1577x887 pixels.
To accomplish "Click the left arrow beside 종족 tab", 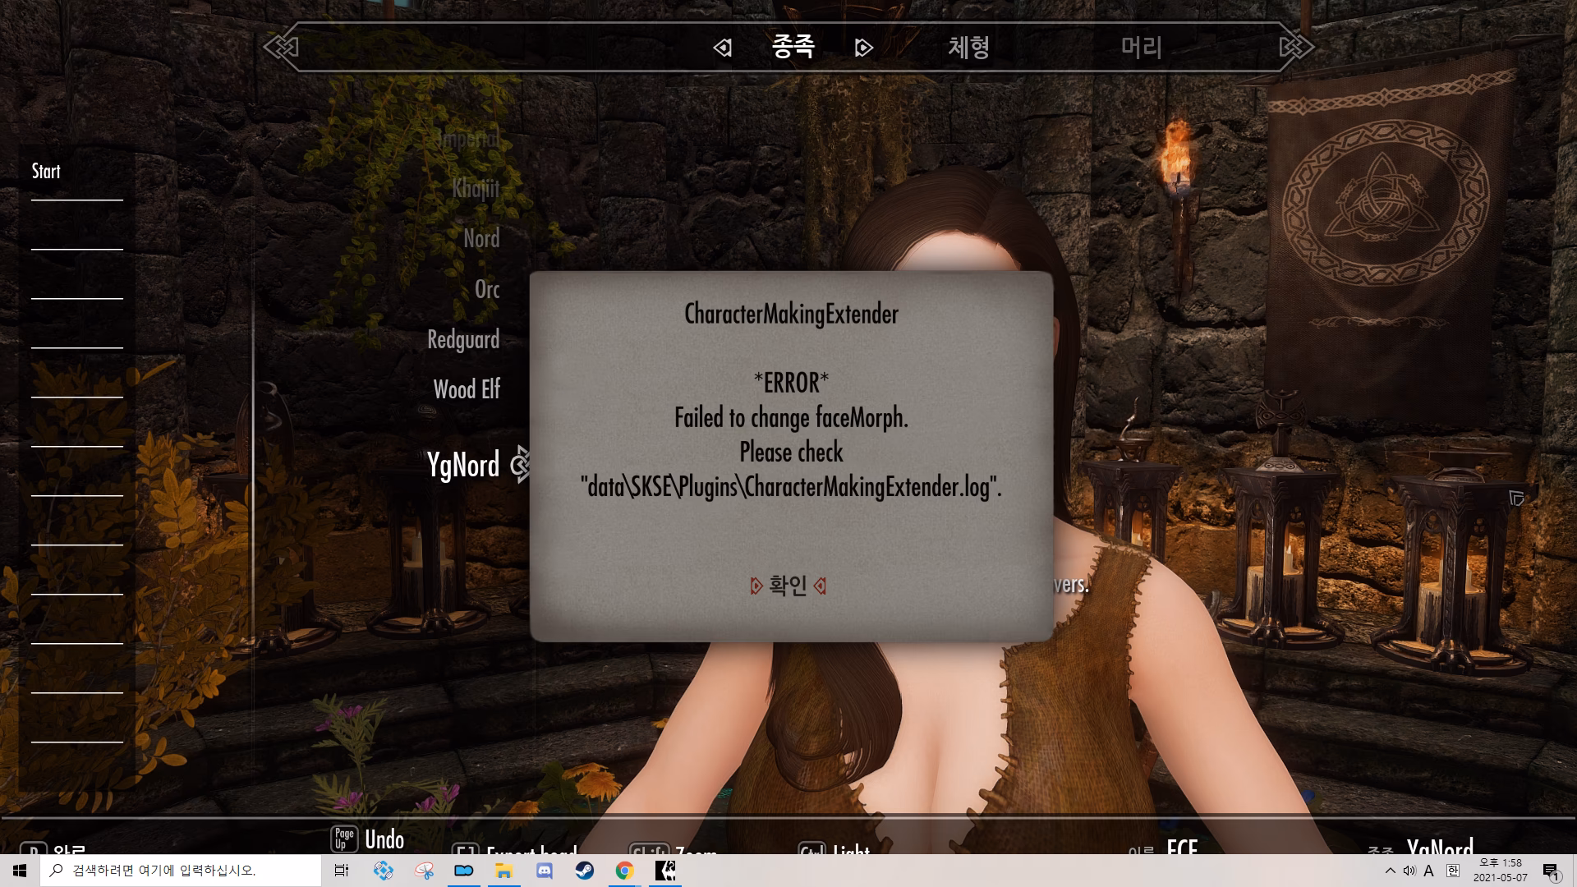I will tap(722, 48).
